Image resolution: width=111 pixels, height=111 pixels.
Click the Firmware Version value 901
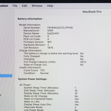pyautogui.click(x=49, y=42)
